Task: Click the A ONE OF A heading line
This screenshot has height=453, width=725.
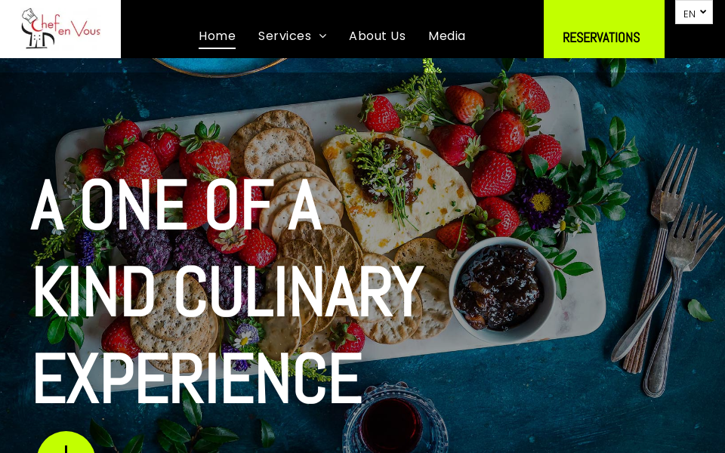Action: pos(176,204)
